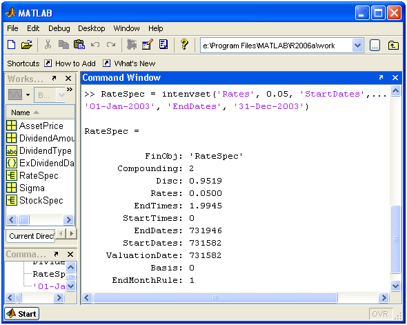Viewport: 407px width, 325px height.
Task: Close the Workspace panel
Action: pyautogui.click(x=68, y=79)
